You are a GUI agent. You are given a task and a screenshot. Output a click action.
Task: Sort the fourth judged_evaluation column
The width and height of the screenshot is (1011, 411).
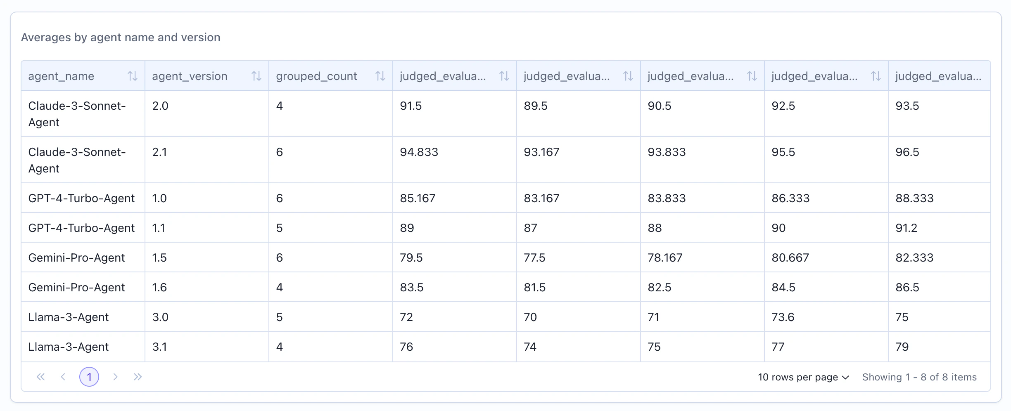point(876,76)
